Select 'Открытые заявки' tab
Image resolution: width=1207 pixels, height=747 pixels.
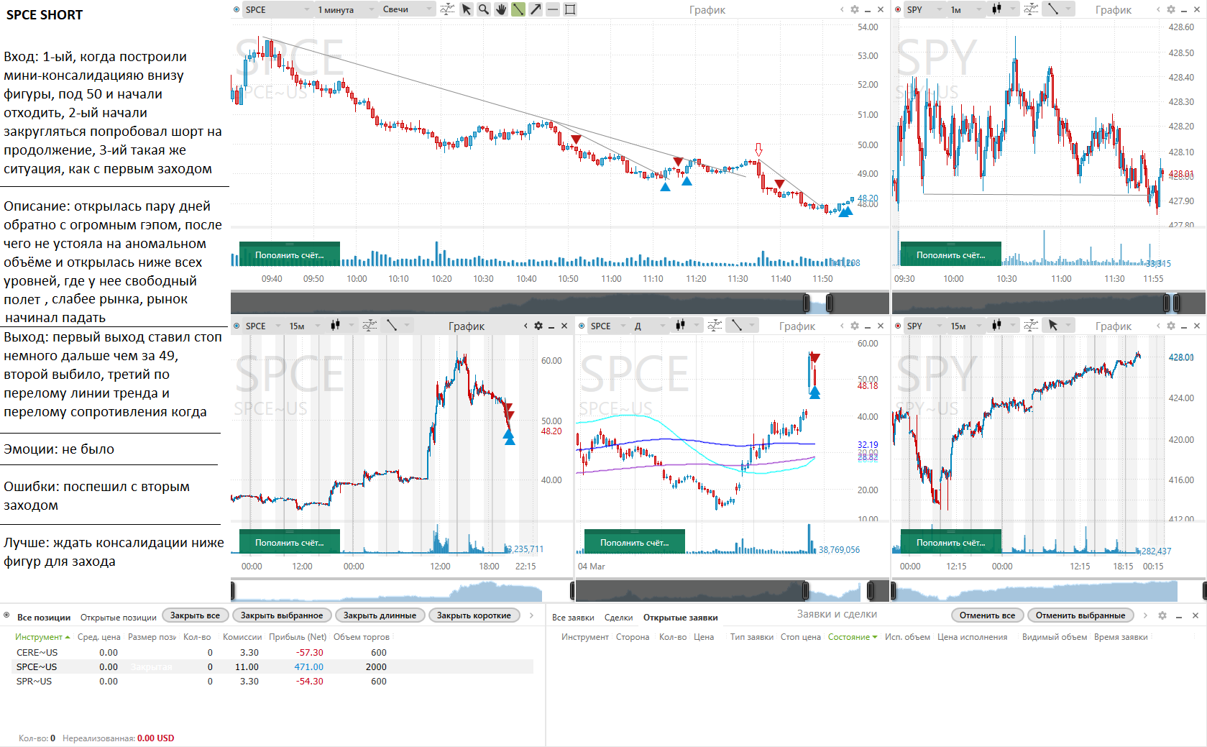680,617
